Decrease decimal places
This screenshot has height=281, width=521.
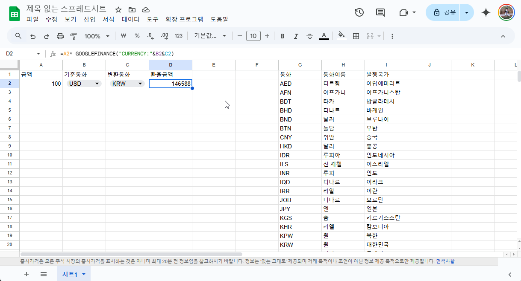click(150, 36)
